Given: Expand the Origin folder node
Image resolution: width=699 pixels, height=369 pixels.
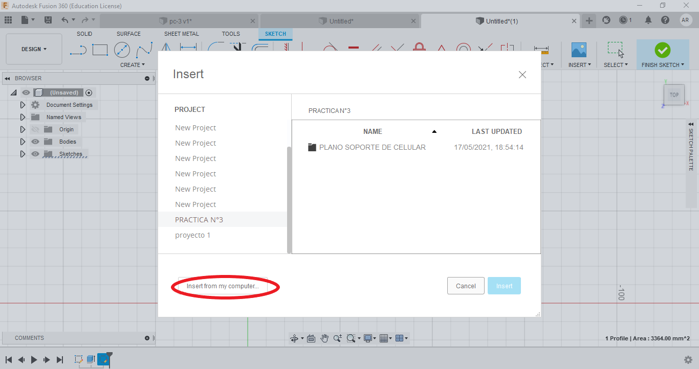Looking at the screenshot, I should (x=23, y=129).
